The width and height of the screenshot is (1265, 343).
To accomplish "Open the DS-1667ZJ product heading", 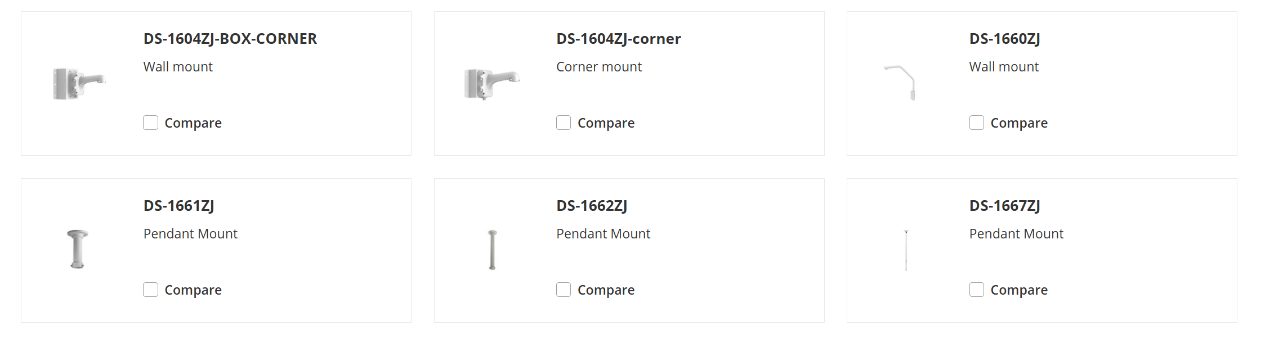I will 1004,206.
